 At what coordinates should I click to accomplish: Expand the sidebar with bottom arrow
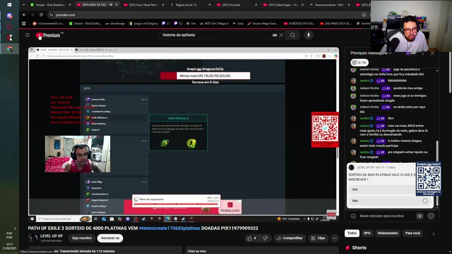pos(15,229)
